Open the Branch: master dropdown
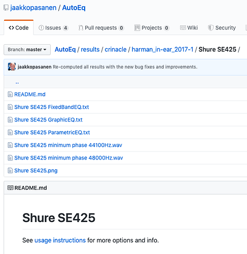This screenshot has height=254, width=247. 27,50
